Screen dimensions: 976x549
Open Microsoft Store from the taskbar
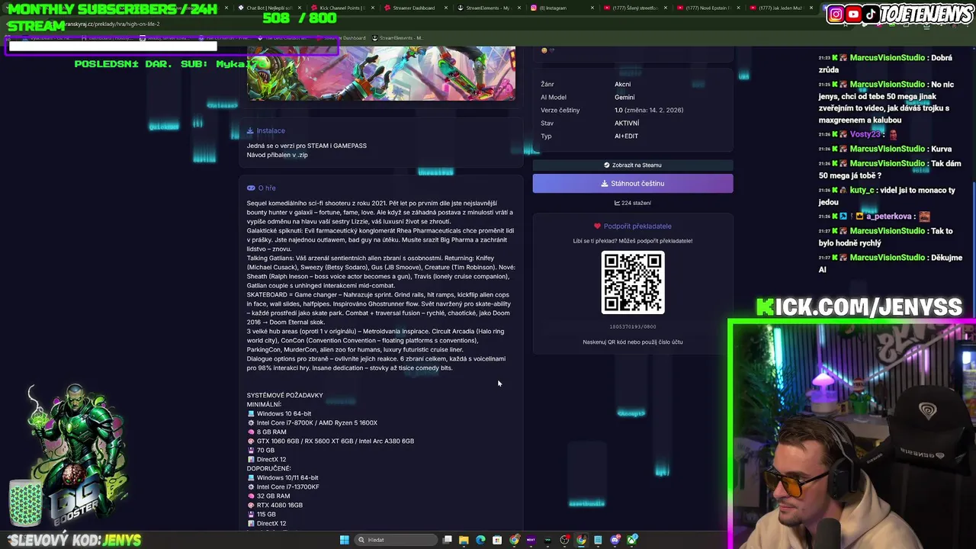coord(497,540)
